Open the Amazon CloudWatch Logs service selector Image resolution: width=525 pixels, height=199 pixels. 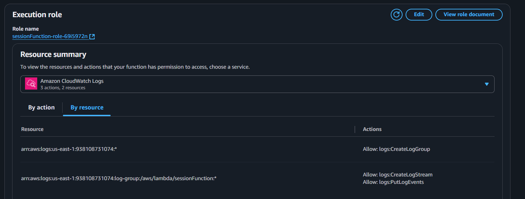pyautogui.click(x=257, y=84)
